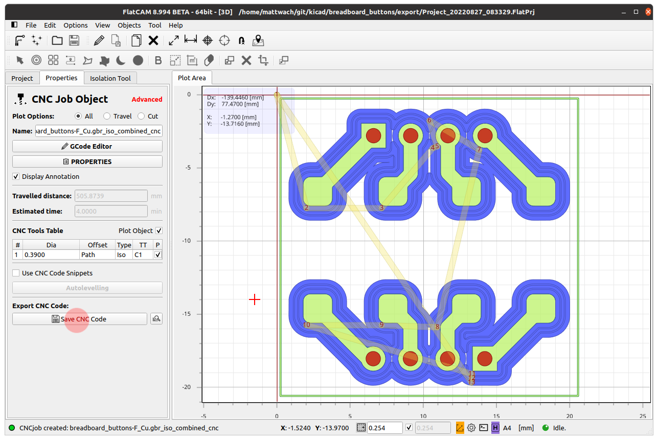The height and width of the screenshot is (440, 658).
Task: Click the Locate in Plot map pin icon
Action: pyautogui.click(x=258, y=41)
